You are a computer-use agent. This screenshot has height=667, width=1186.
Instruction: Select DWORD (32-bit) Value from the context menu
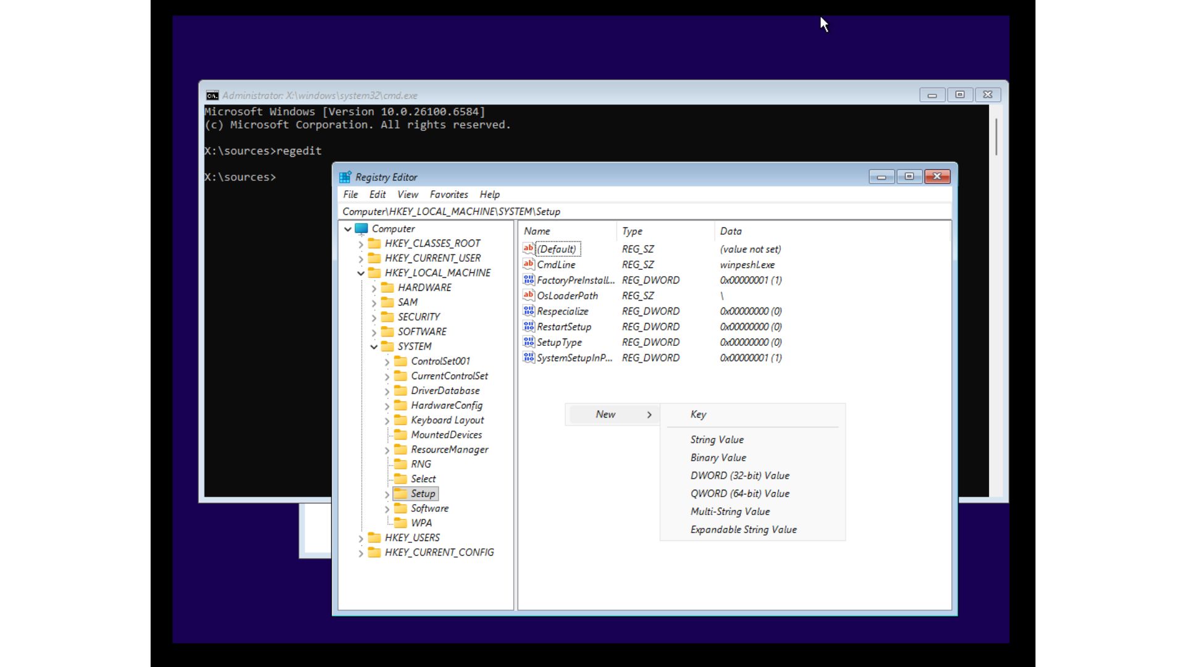tap(740, 476)
